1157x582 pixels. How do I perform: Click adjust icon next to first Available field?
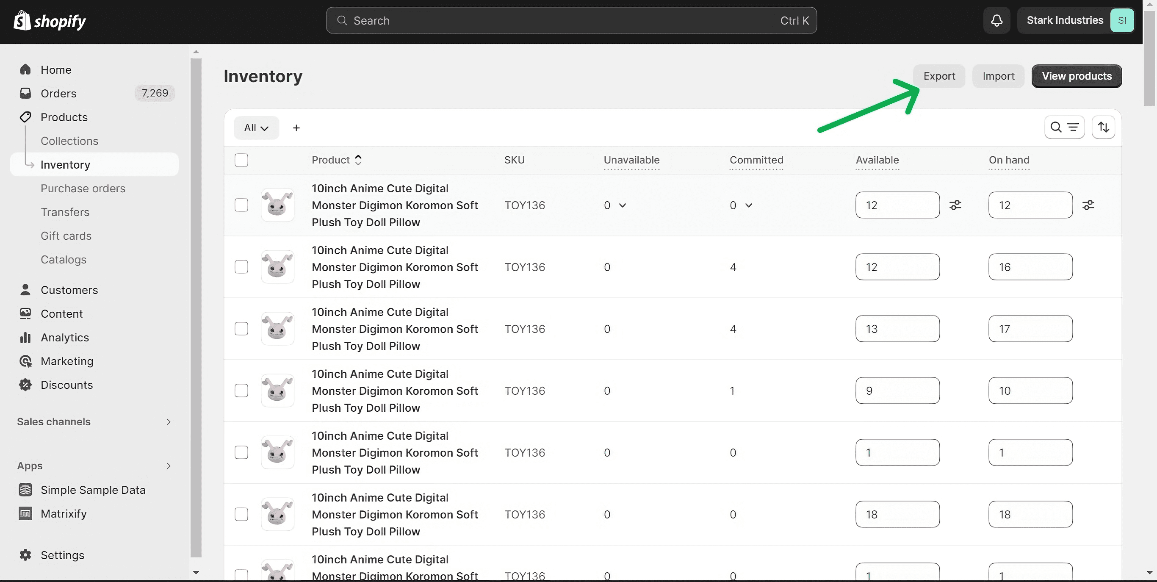point(955,205)
